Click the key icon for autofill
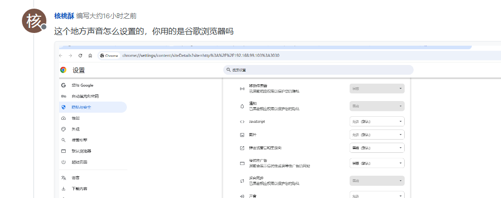501x198 pixels. click(x=64, y=96)
